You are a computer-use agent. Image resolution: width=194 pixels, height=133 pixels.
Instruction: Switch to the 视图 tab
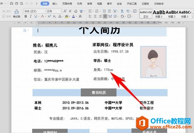99,4
